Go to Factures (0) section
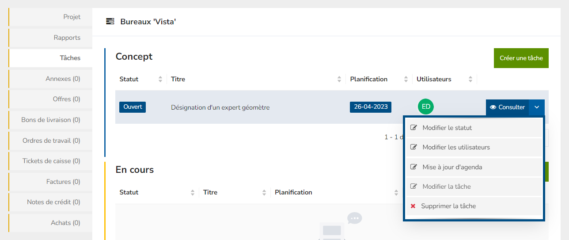This screenshot has width=569, height=240. pyautogui.click(x=63, y=182)
